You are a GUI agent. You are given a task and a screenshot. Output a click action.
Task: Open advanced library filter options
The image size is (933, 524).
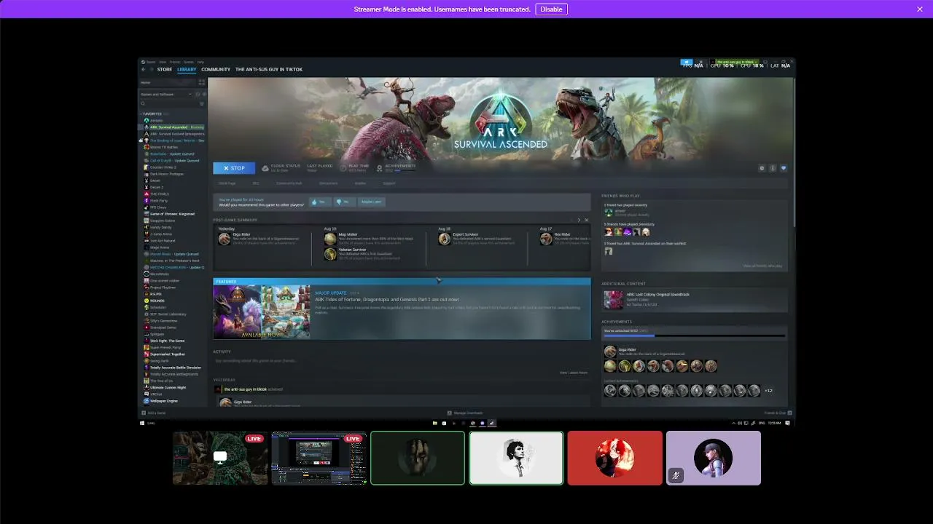point(202,103)
